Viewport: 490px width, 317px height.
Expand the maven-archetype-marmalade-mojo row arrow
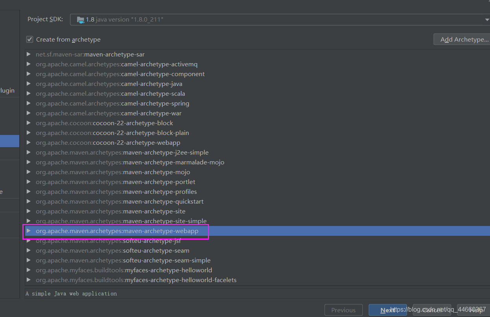point(28,162)
